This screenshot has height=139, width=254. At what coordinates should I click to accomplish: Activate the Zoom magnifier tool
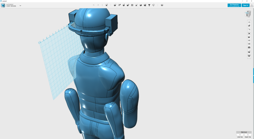coord(249,29)
